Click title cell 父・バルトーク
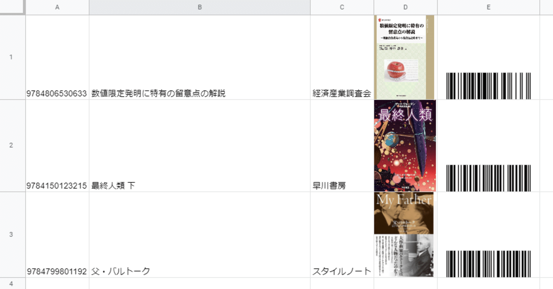Screen dimensions: 553x289 point(200,234)
